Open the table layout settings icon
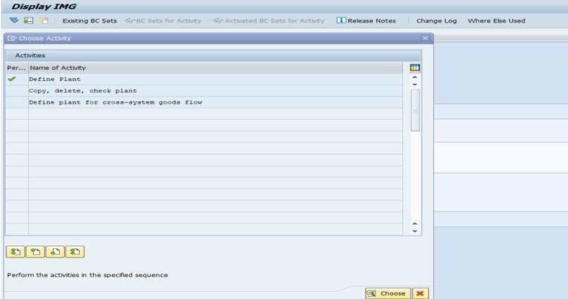Image resolution: width=568 pixels, height=299 pixels. tap(415, 68)
